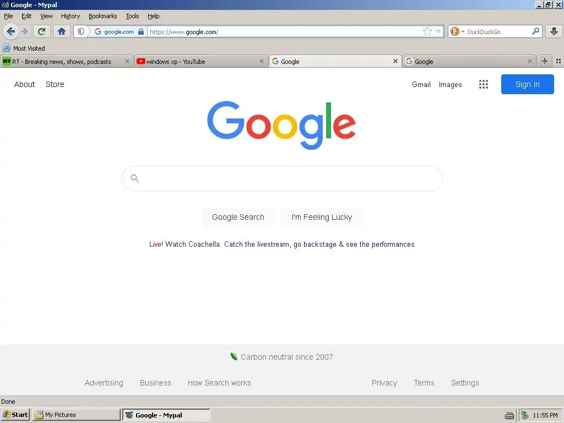
Task: Open the File menu
Action: coord(8,16)
